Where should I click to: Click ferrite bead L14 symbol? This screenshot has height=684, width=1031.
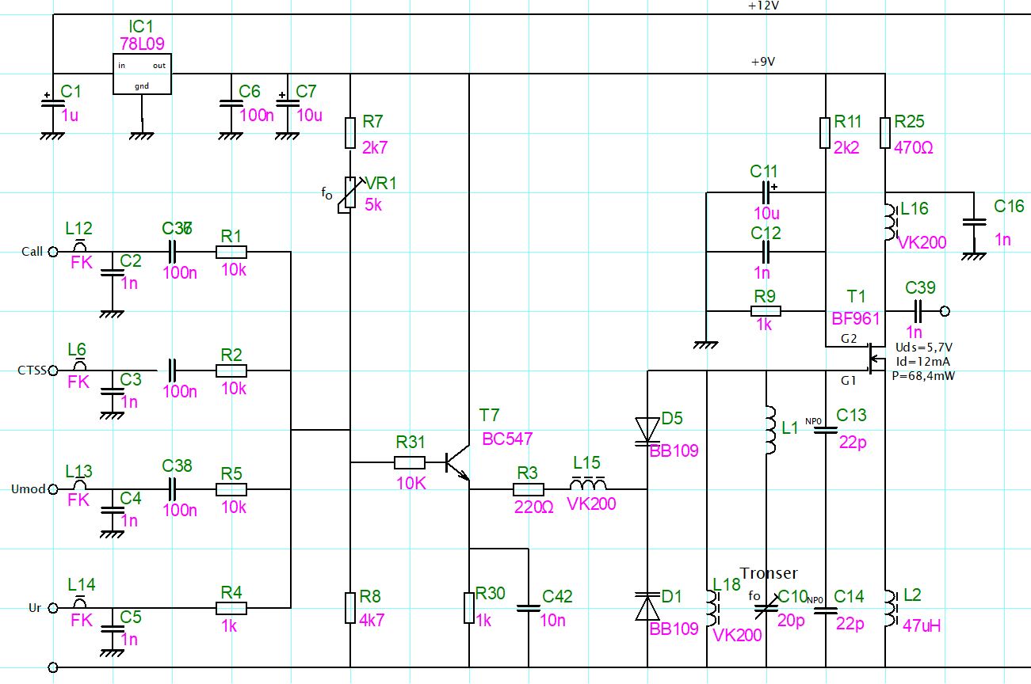[x=79, y=604]
